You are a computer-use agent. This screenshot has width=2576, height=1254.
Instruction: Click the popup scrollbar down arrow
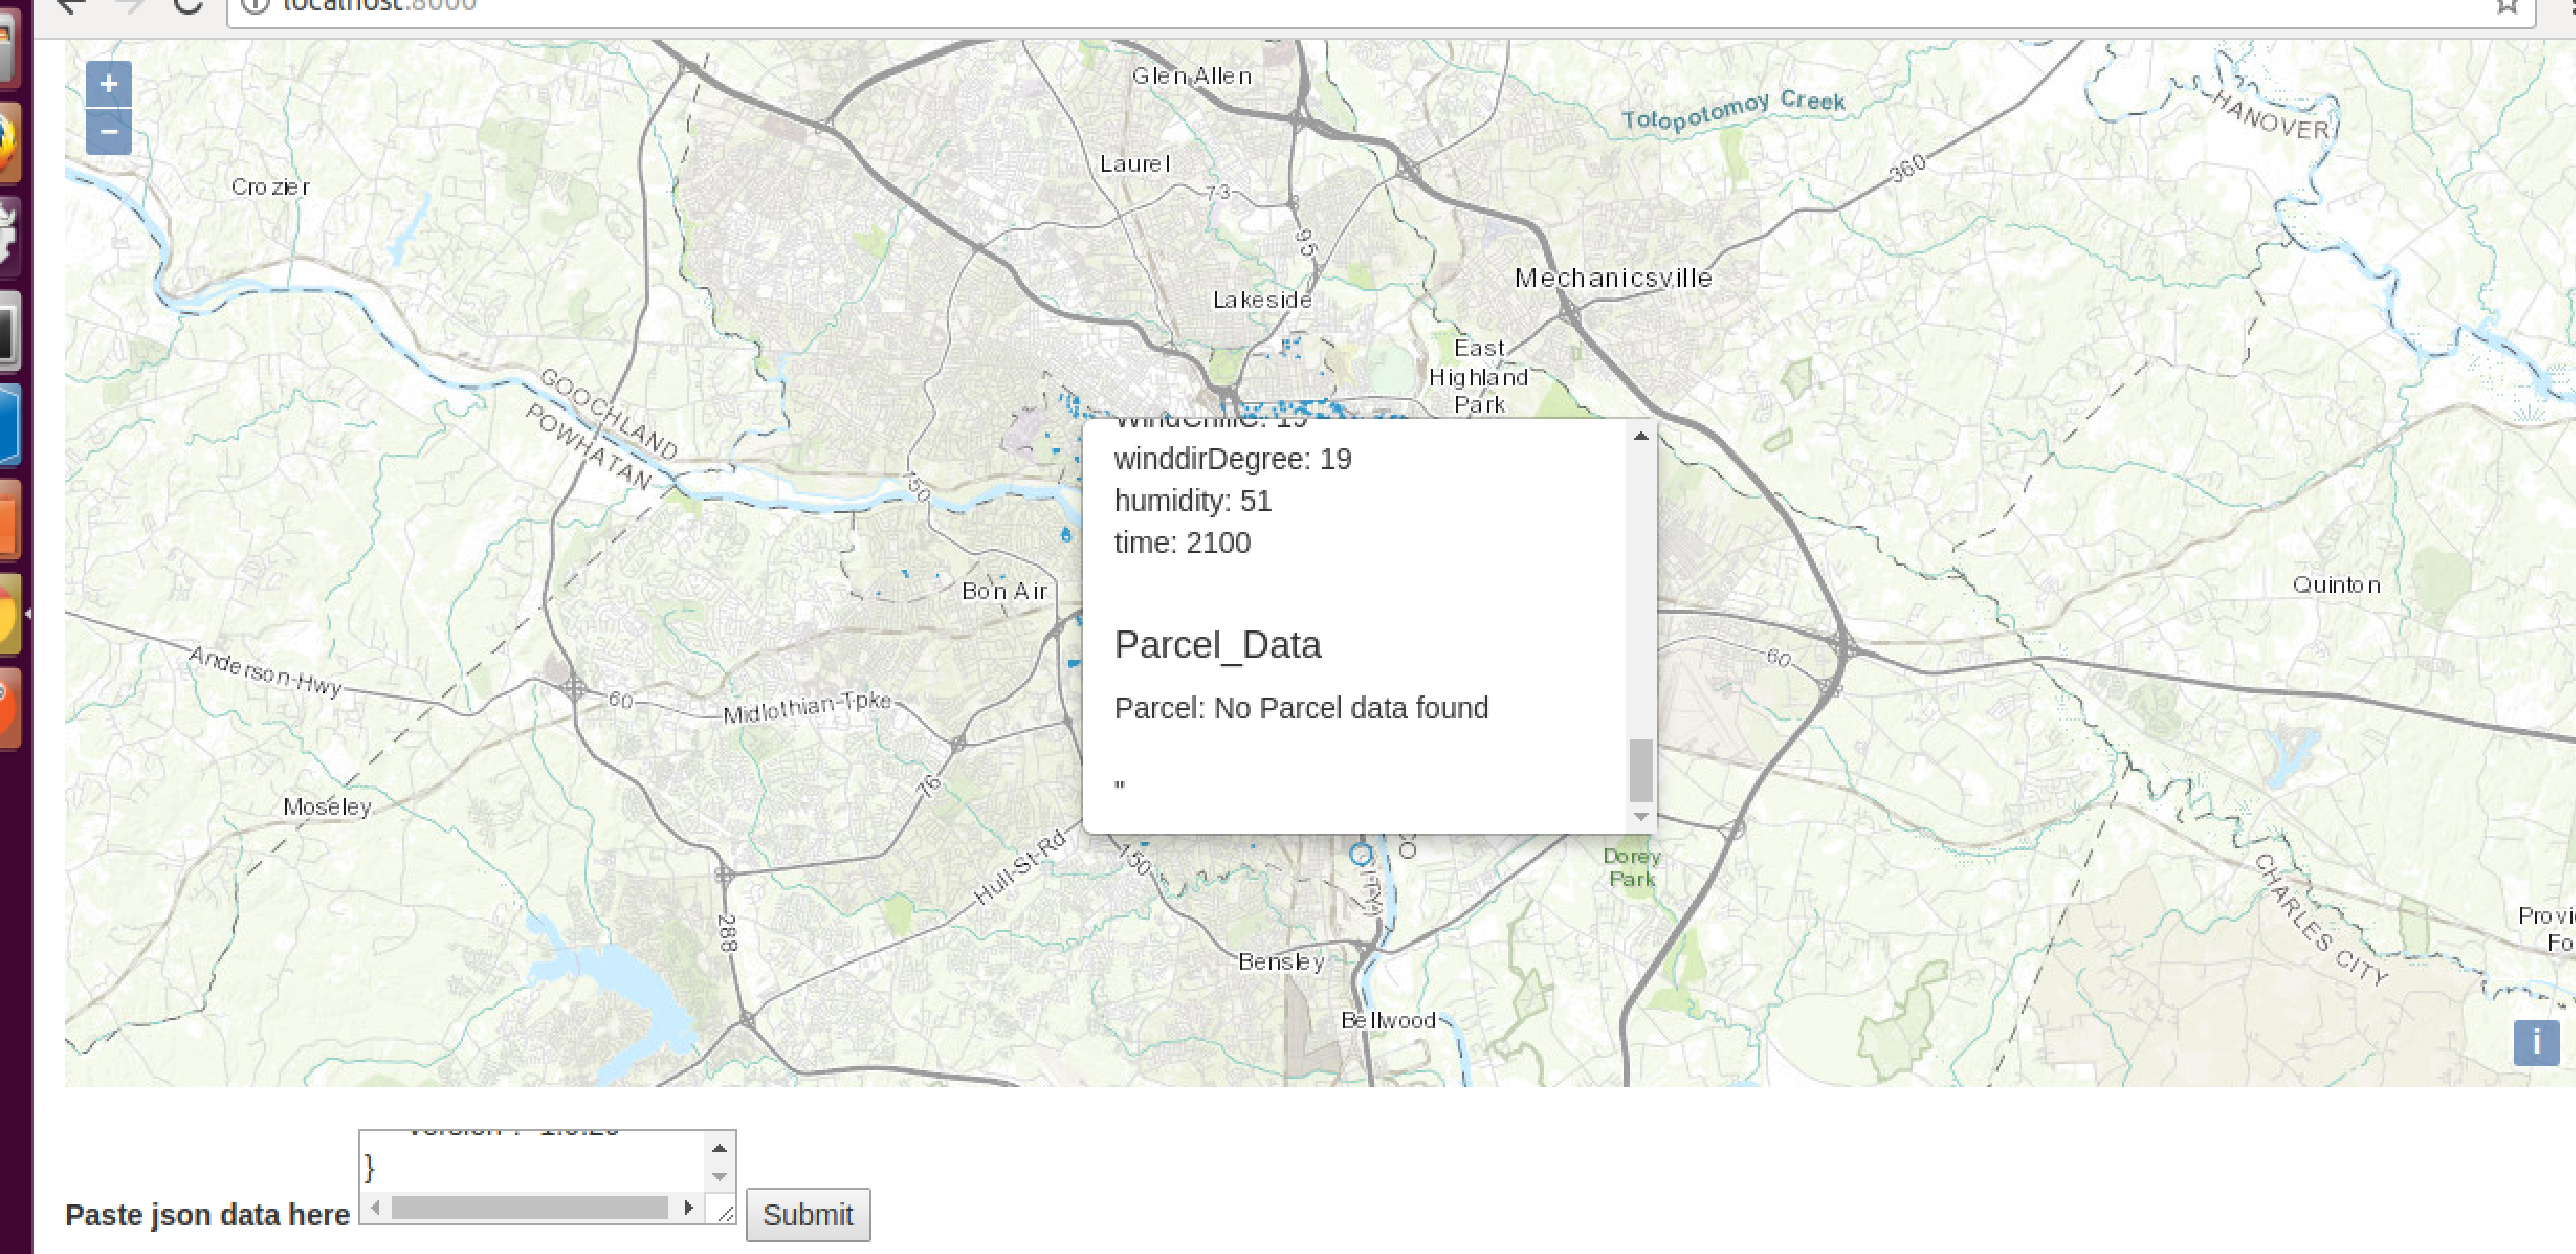pyautogui.click(x=1640, y=817)
